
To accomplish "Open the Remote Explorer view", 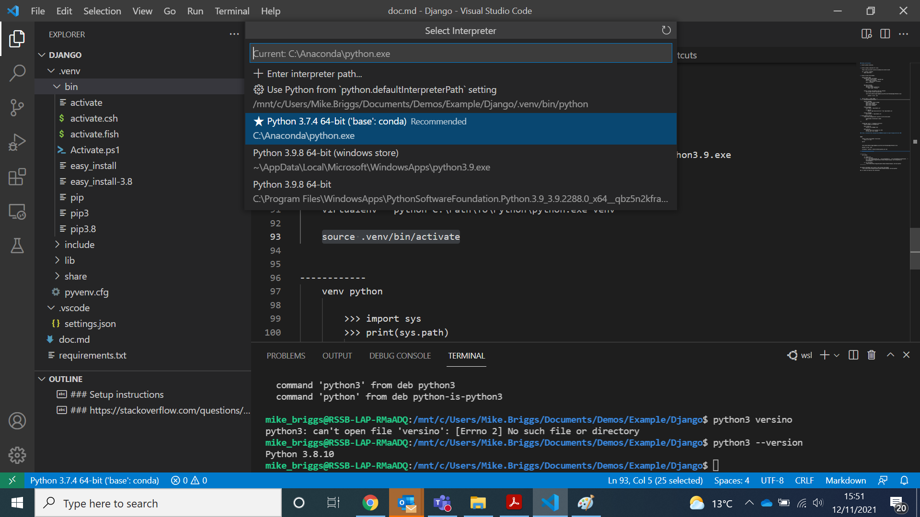I will pos(17,212).
